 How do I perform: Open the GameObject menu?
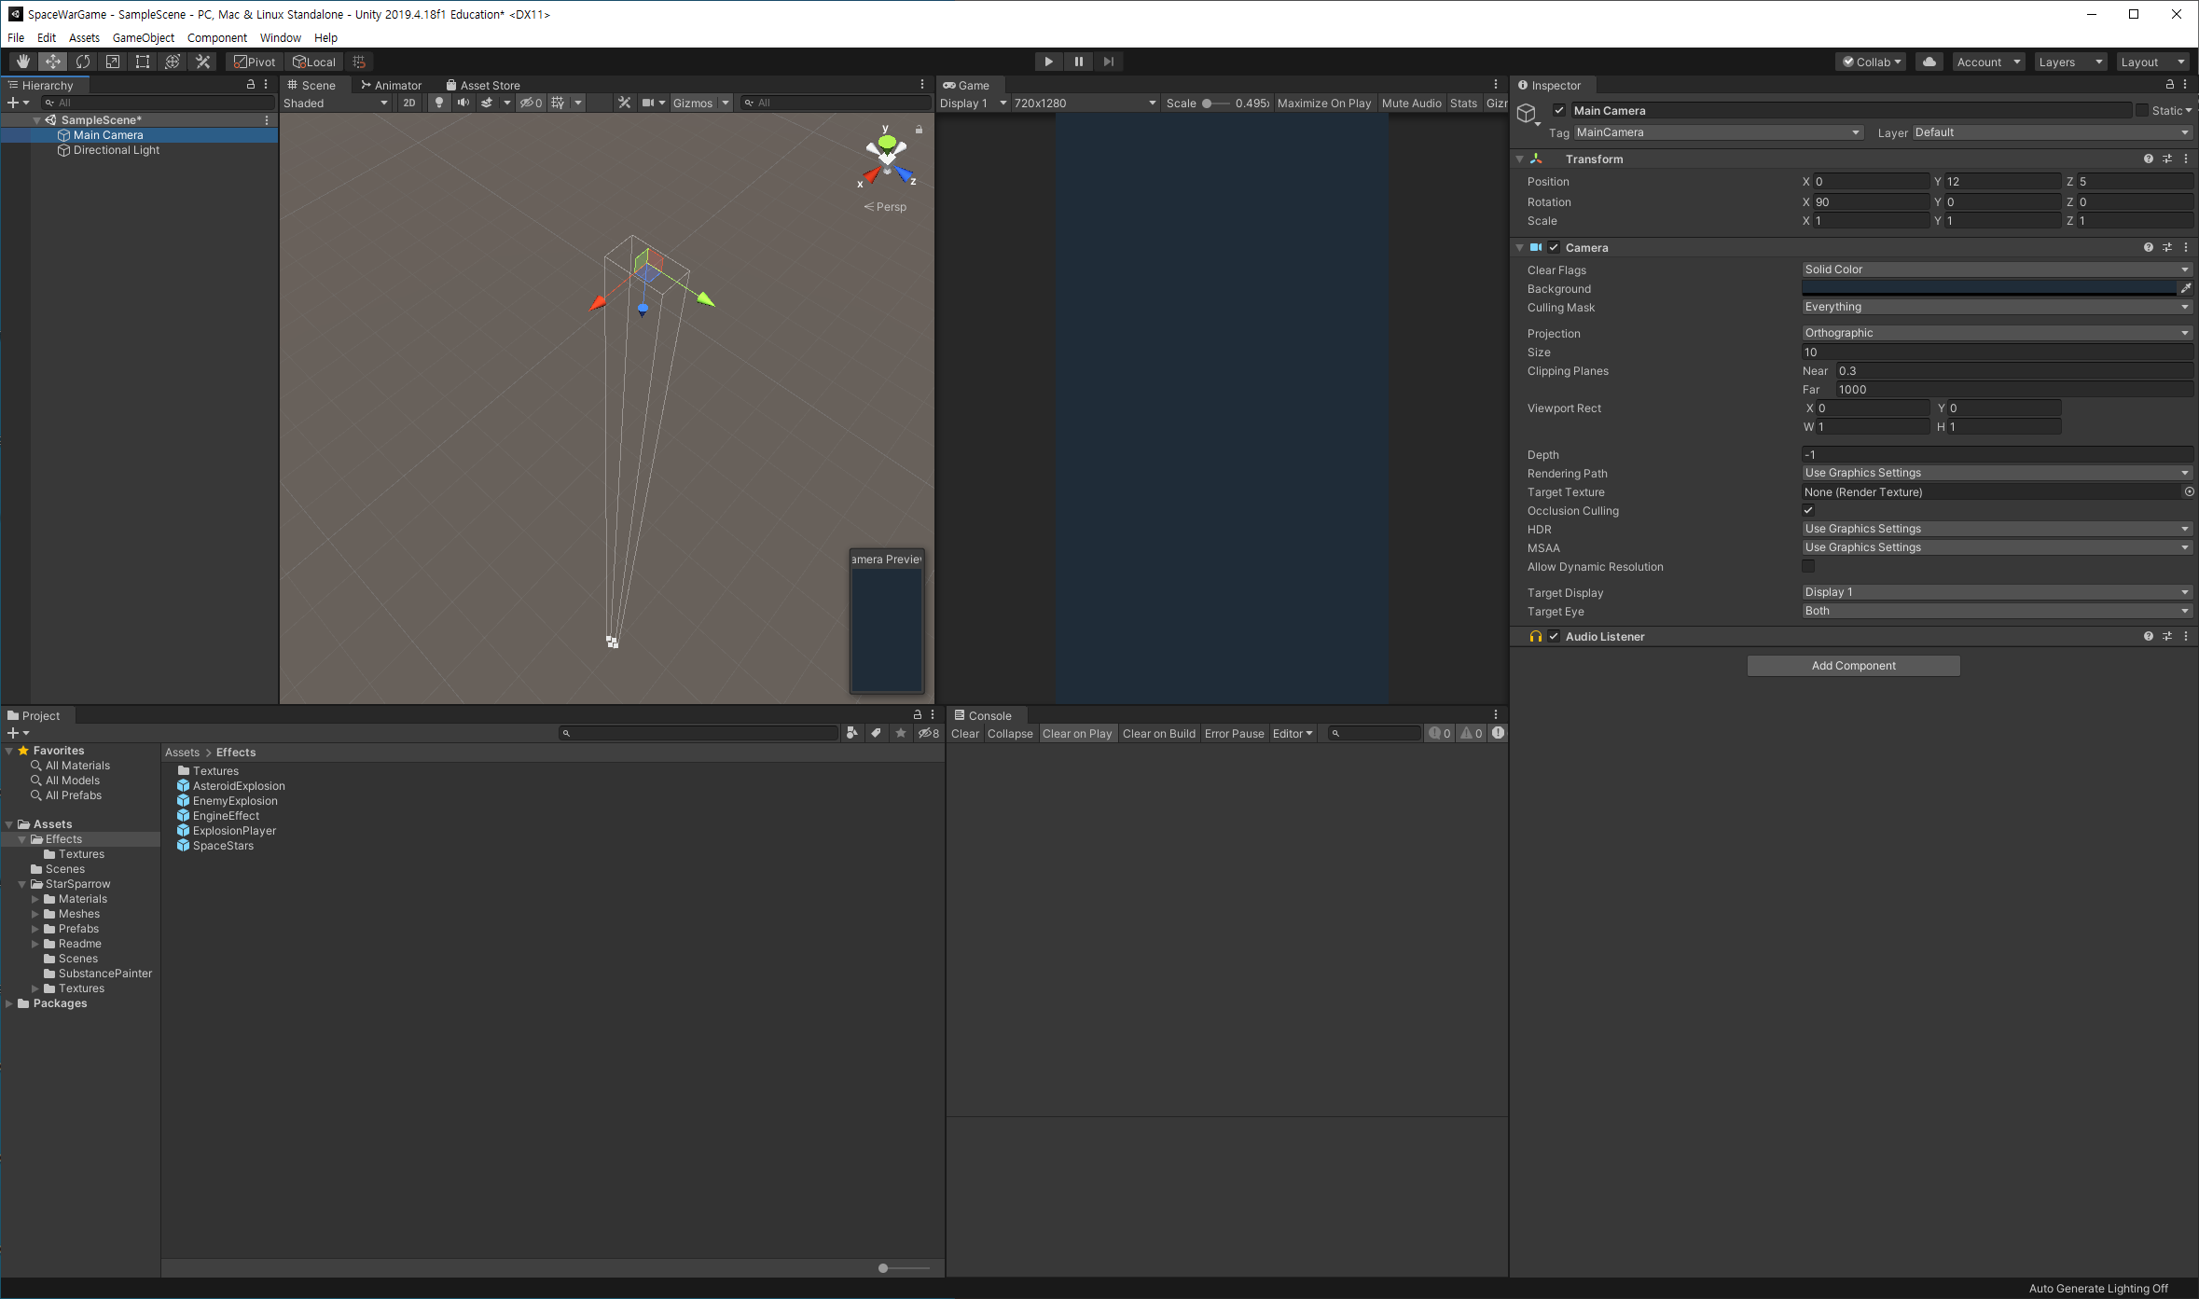pyautogui.click(x=143, y=37)
